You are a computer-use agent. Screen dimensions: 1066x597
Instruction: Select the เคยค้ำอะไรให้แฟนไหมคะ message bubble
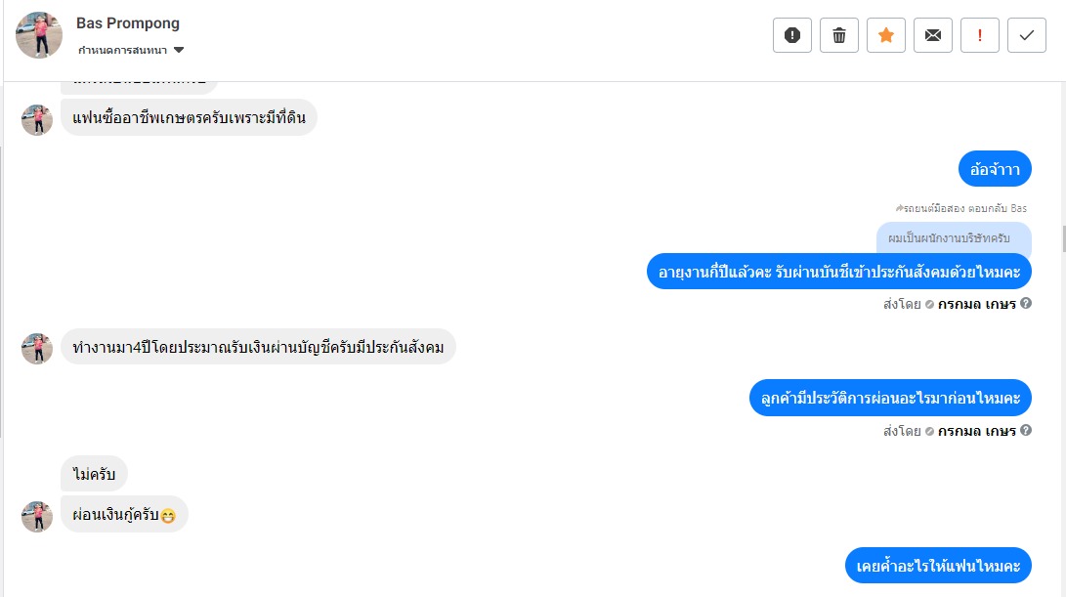point(938,566)
